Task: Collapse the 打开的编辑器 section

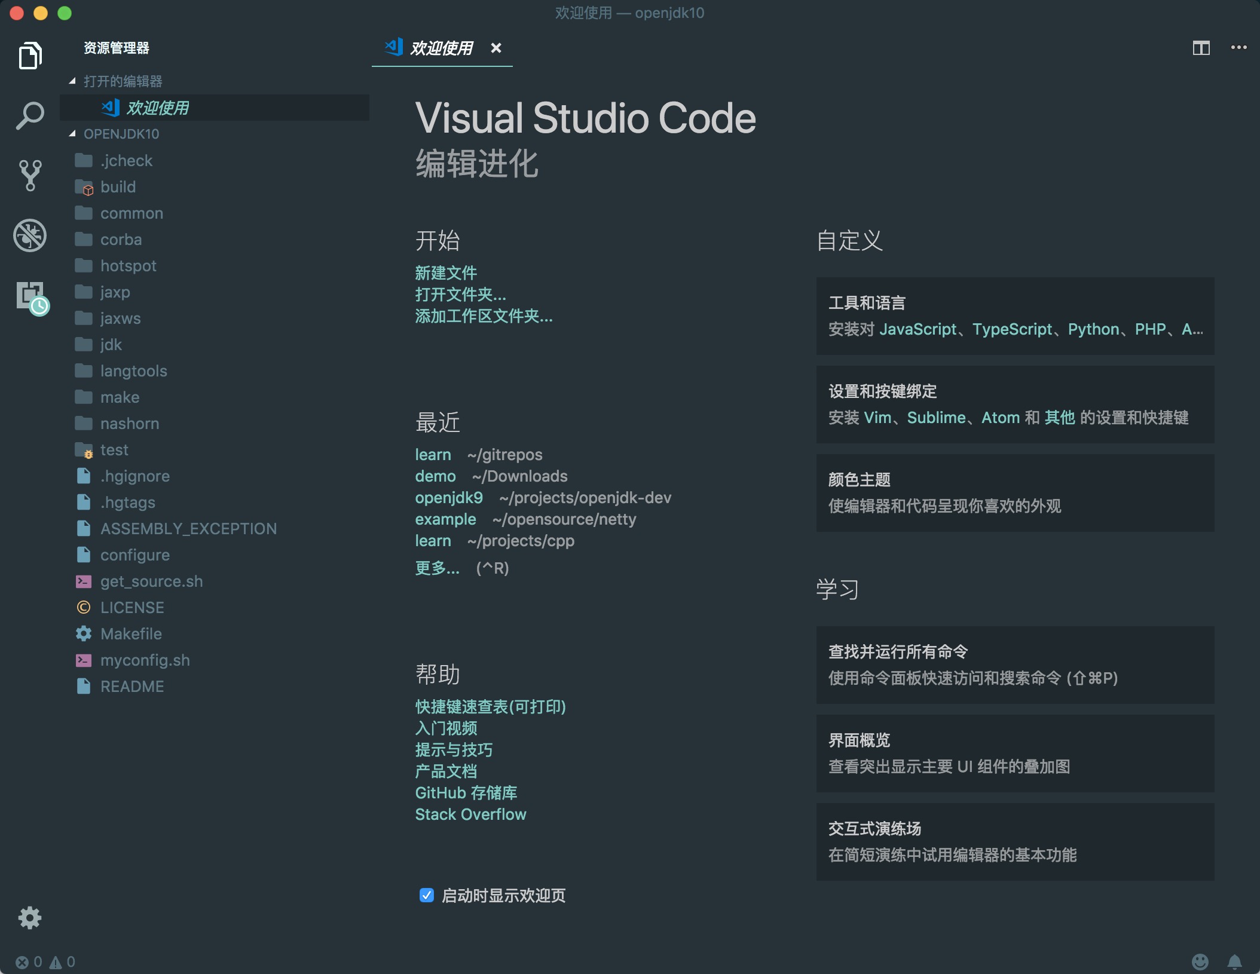Action: pyautogui.click(x=72, y=81)
